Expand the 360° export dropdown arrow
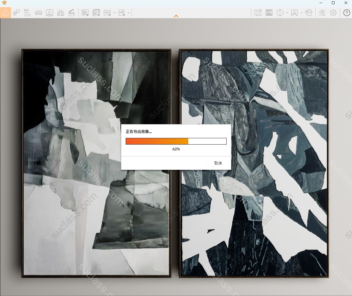 coord(114,13)
